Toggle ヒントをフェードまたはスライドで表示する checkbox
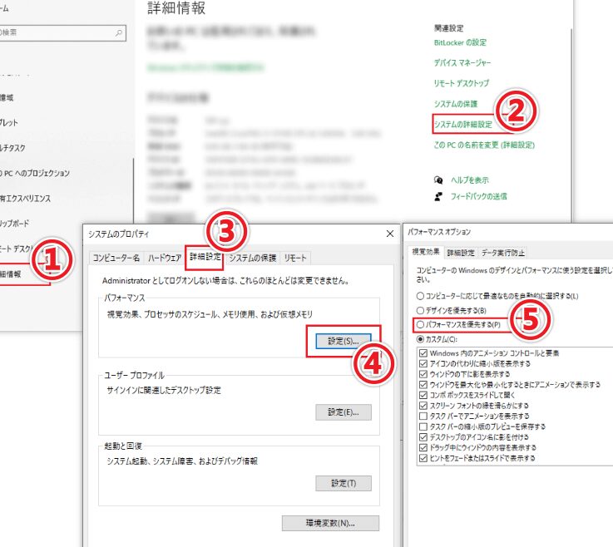Screen dimensions: 613x547 click(423, 458)
